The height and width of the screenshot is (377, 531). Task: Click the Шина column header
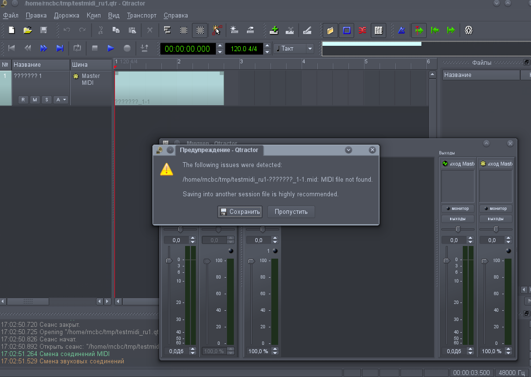pyautogui.click(x=91, y=65)
